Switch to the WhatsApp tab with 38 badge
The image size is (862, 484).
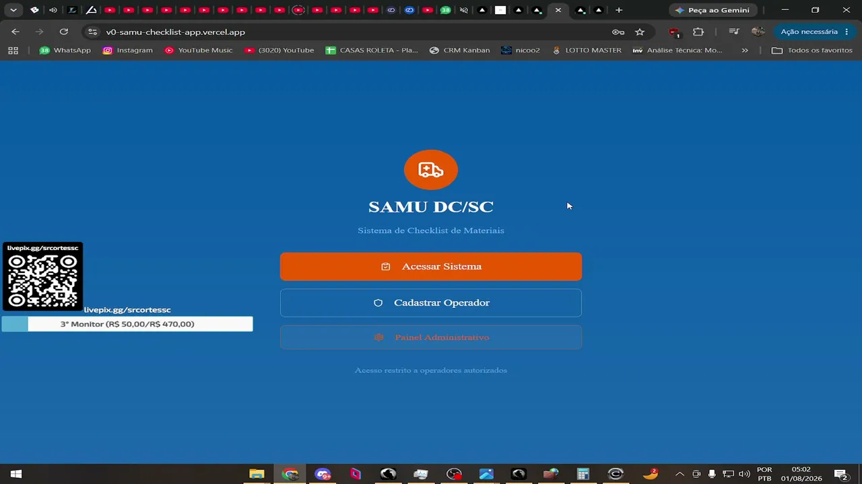[445, 10]
